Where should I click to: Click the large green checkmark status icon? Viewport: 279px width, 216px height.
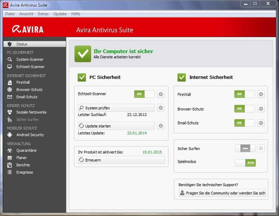[x=83, y=54]
